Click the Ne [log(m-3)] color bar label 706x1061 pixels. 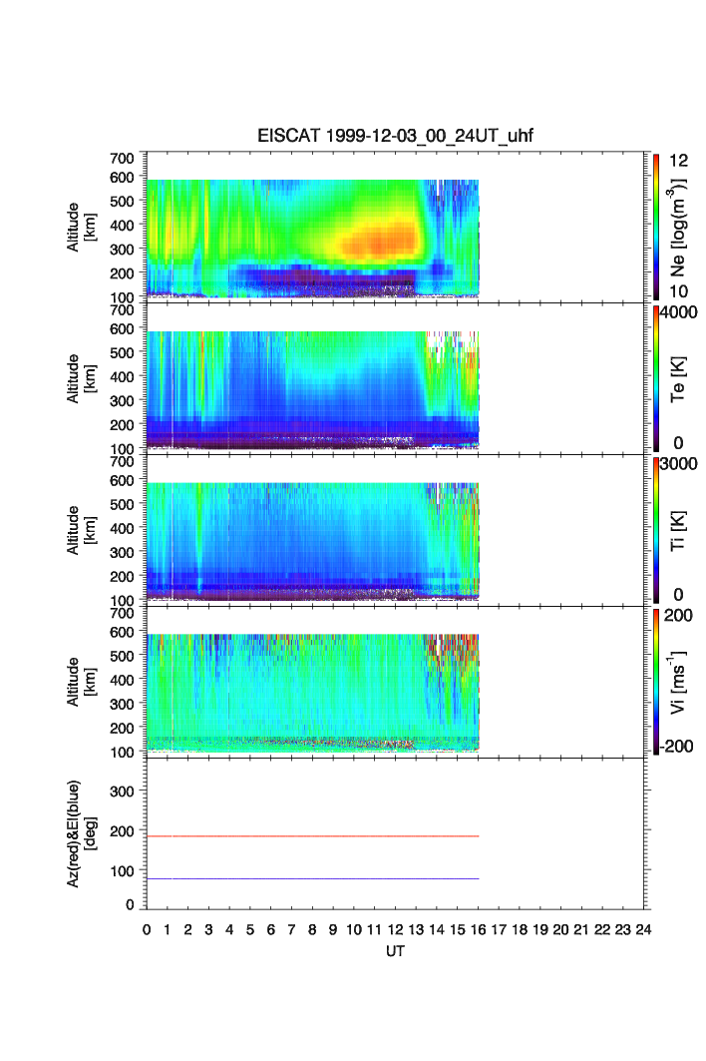pos(677,225)
